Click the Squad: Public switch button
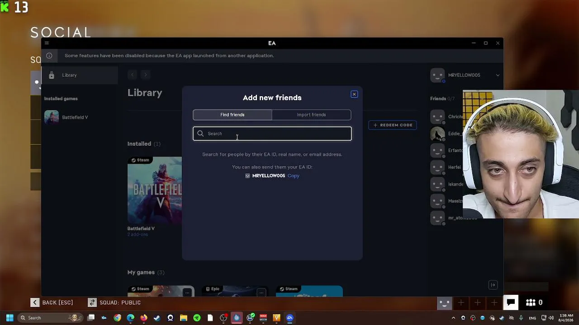The image size is (579, 325). [114, 302]
